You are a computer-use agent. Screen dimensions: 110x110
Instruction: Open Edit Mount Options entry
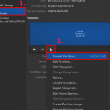point(66,94)
